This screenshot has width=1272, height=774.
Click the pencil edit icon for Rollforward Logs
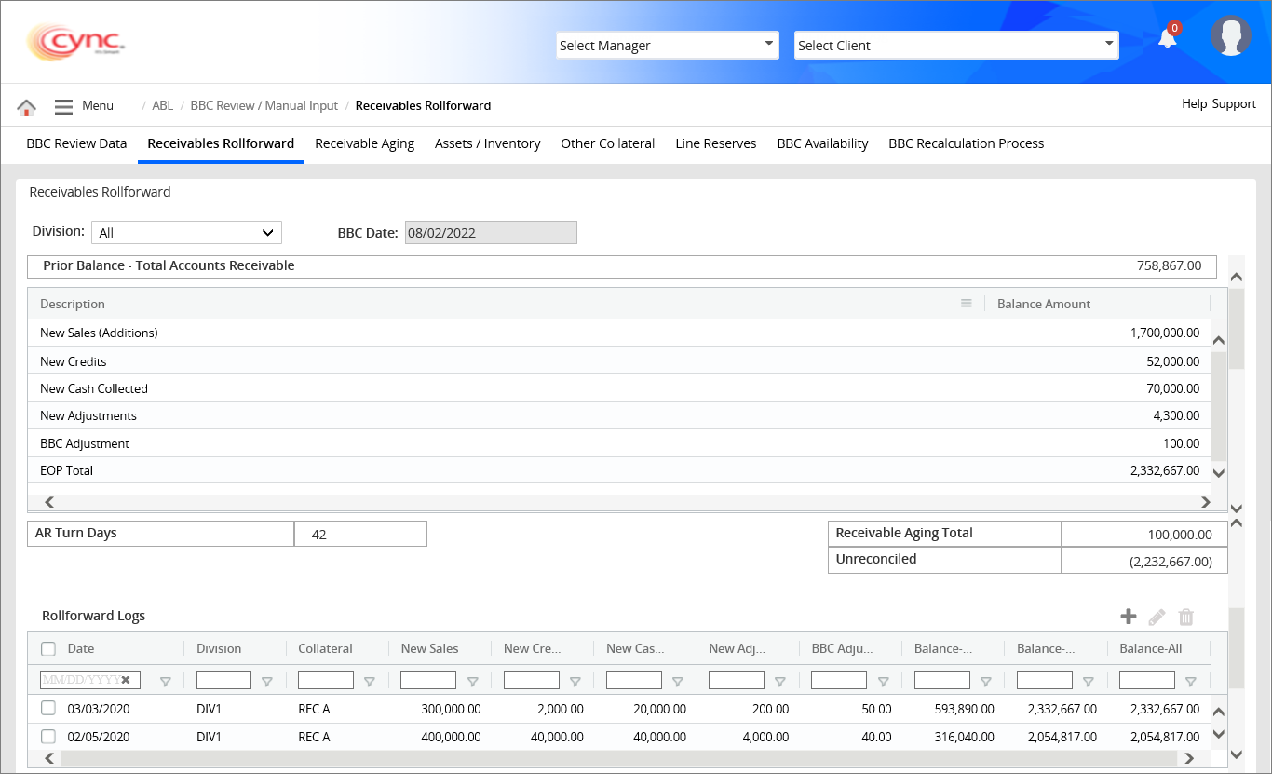pos(1157,617)
